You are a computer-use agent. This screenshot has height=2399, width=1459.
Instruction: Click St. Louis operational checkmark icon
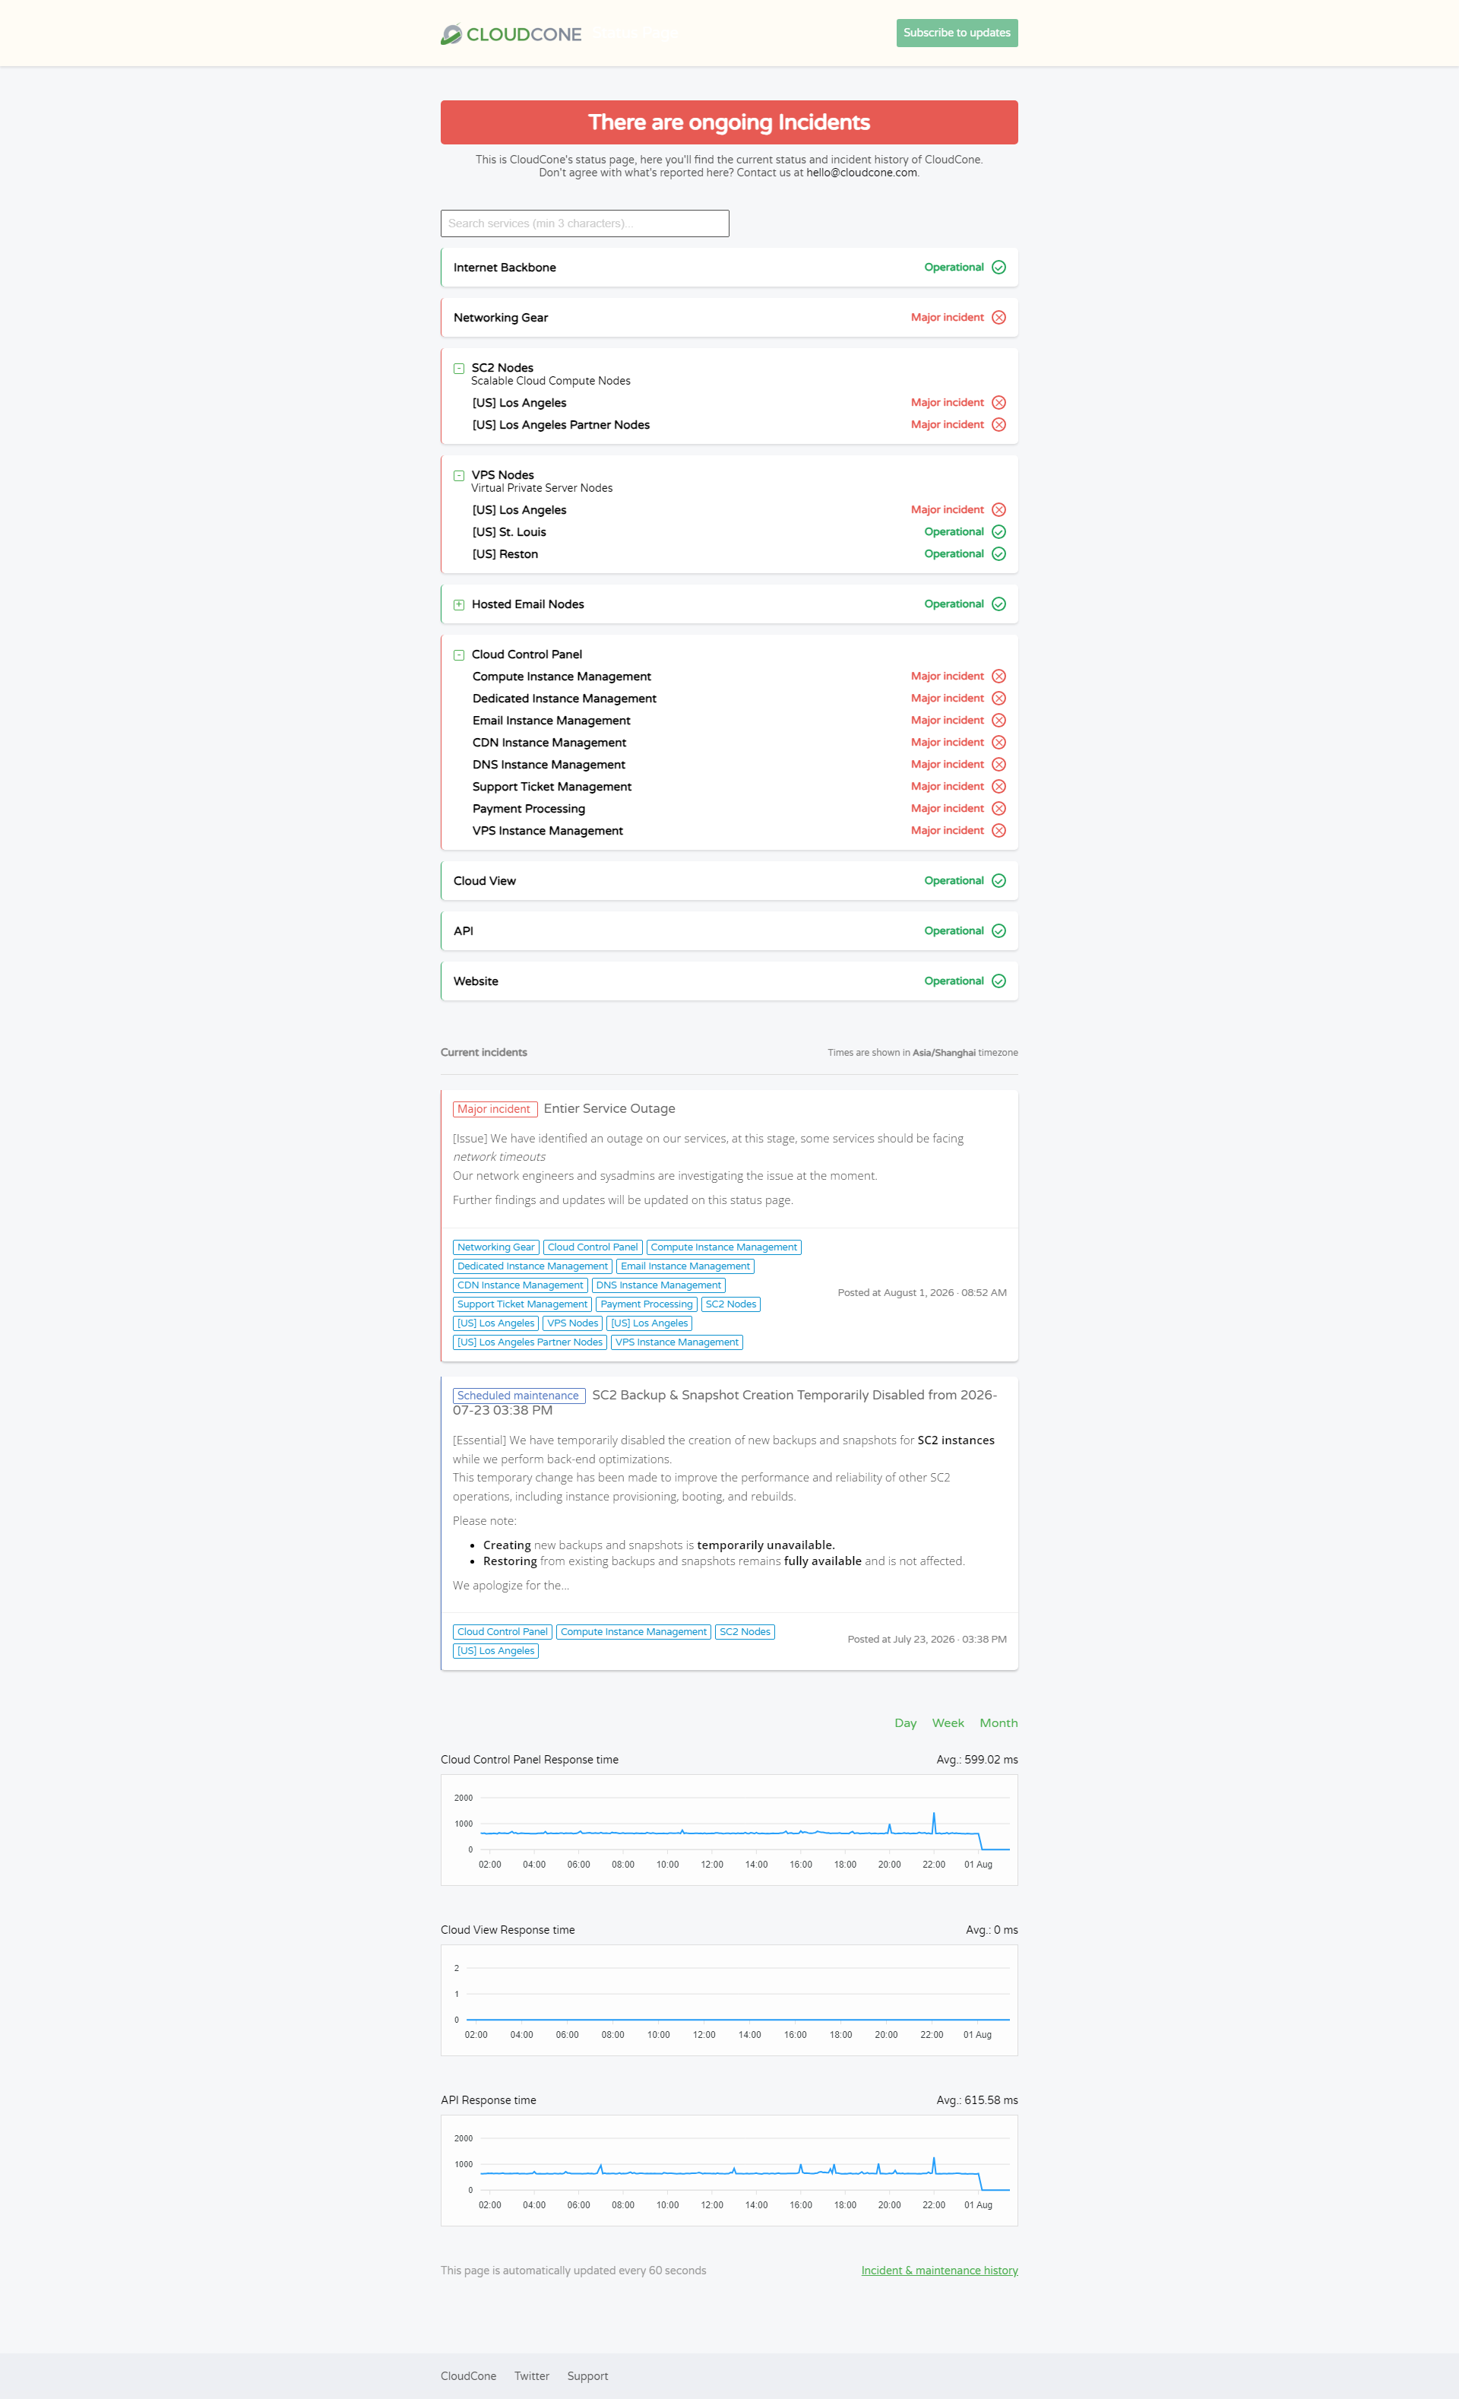(x=999, y=533)
